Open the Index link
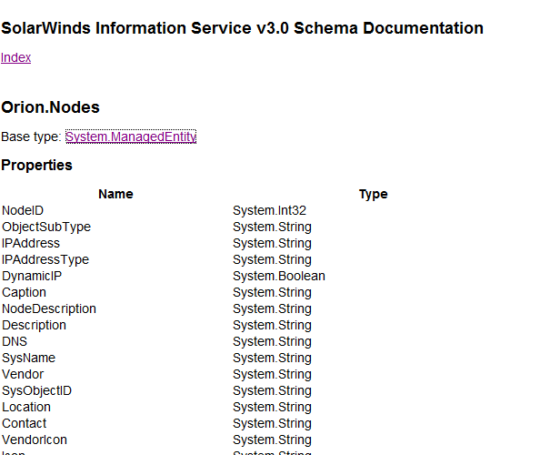Viewport: 550px width, 455px height. 15,57
